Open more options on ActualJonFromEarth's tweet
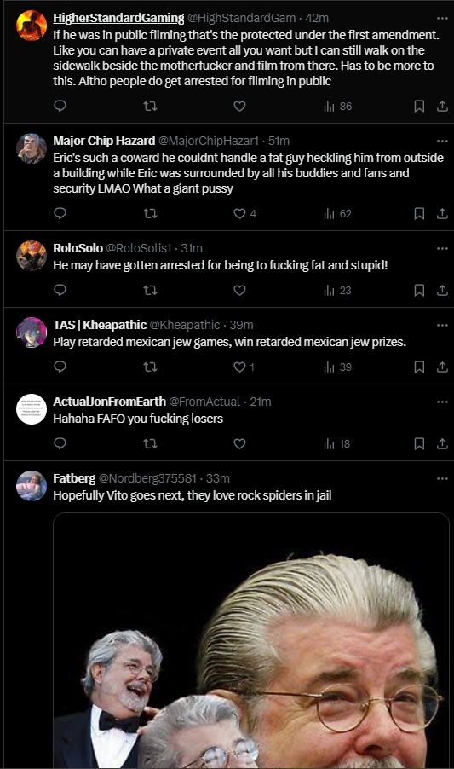The width and height of the screenshot is (454, 769). 442,402
